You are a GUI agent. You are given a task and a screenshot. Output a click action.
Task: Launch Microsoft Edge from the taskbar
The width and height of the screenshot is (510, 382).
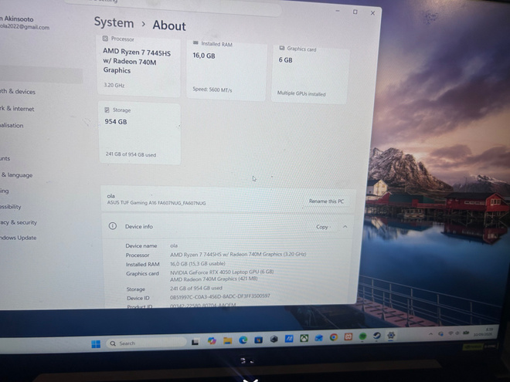243,340
